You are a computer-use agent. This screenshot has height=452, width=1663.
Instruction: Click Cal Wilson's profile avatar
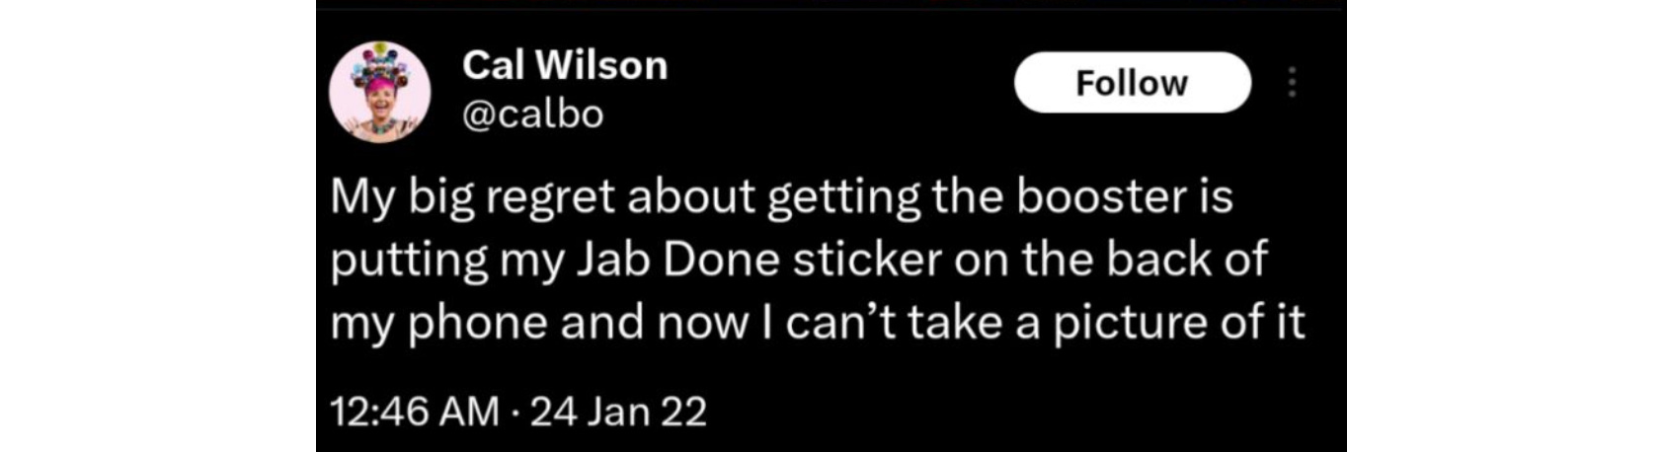tap(379, 93)
